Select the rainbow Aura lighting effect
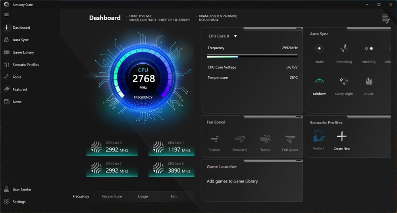Image resolution: width=397 pixels, height=213 pixels. click(319, 81)
